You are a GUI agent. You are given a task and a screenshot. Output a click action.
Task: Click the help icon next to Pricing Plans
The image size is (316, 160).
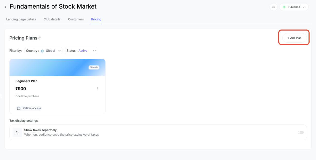(x=40, y=38)
